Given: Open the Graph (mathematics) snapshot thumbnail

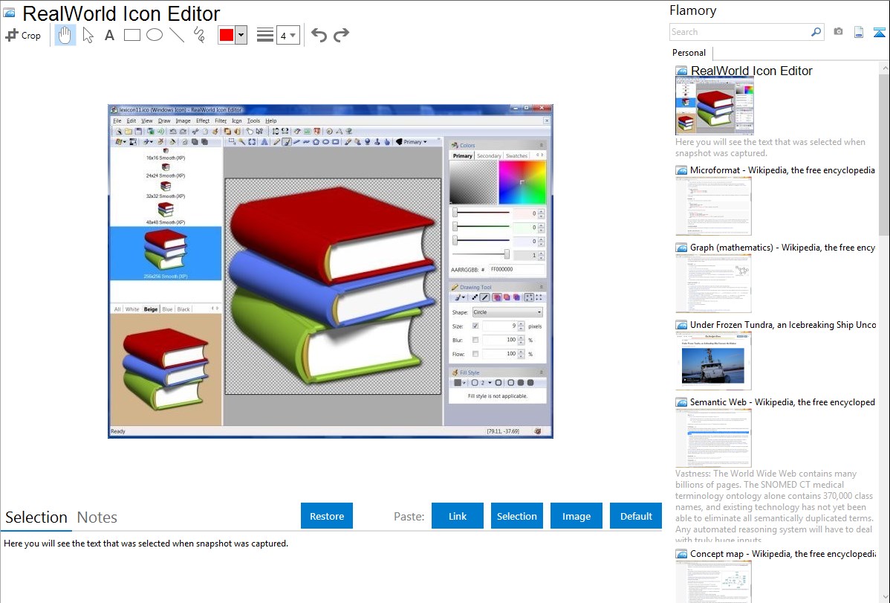Looking at the screenshot, I should pos(713,283).
